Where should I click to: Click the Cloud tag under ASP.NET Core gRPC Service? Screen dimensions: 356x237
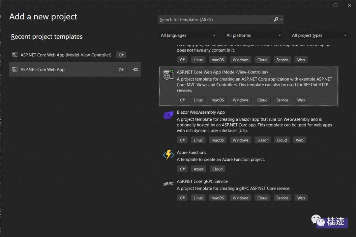tap(262, 198)
